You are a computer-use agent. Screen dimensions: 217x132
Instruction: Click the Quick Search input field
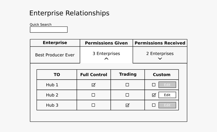pyautogui.click(x=49, y=30)
